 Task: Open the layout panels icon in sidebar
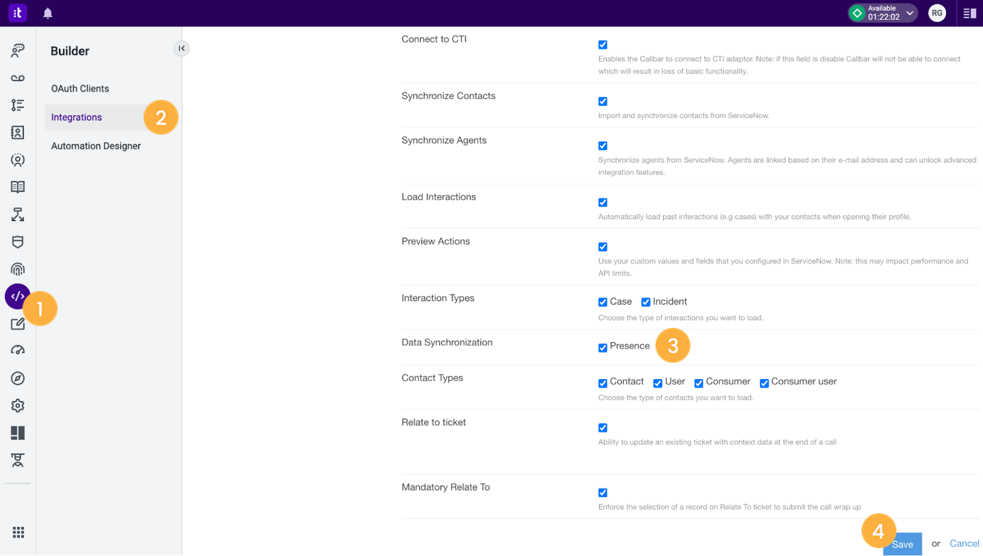point(18,433)
